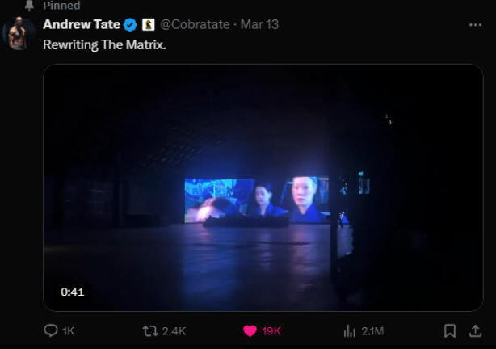Open the three-dot more options menu
The height and width of the screenshot is (349, 496).
[x=475, y=25]
